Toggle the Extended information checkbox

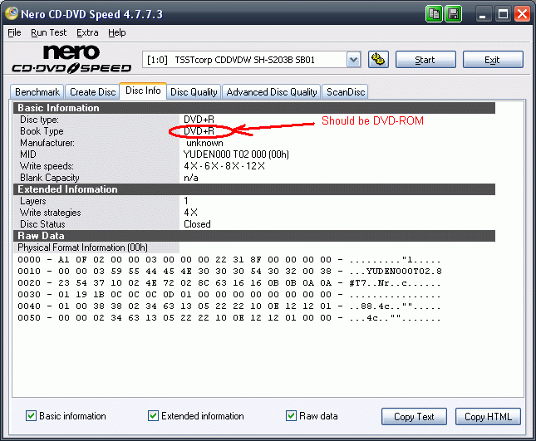click(x=153, y=416)
